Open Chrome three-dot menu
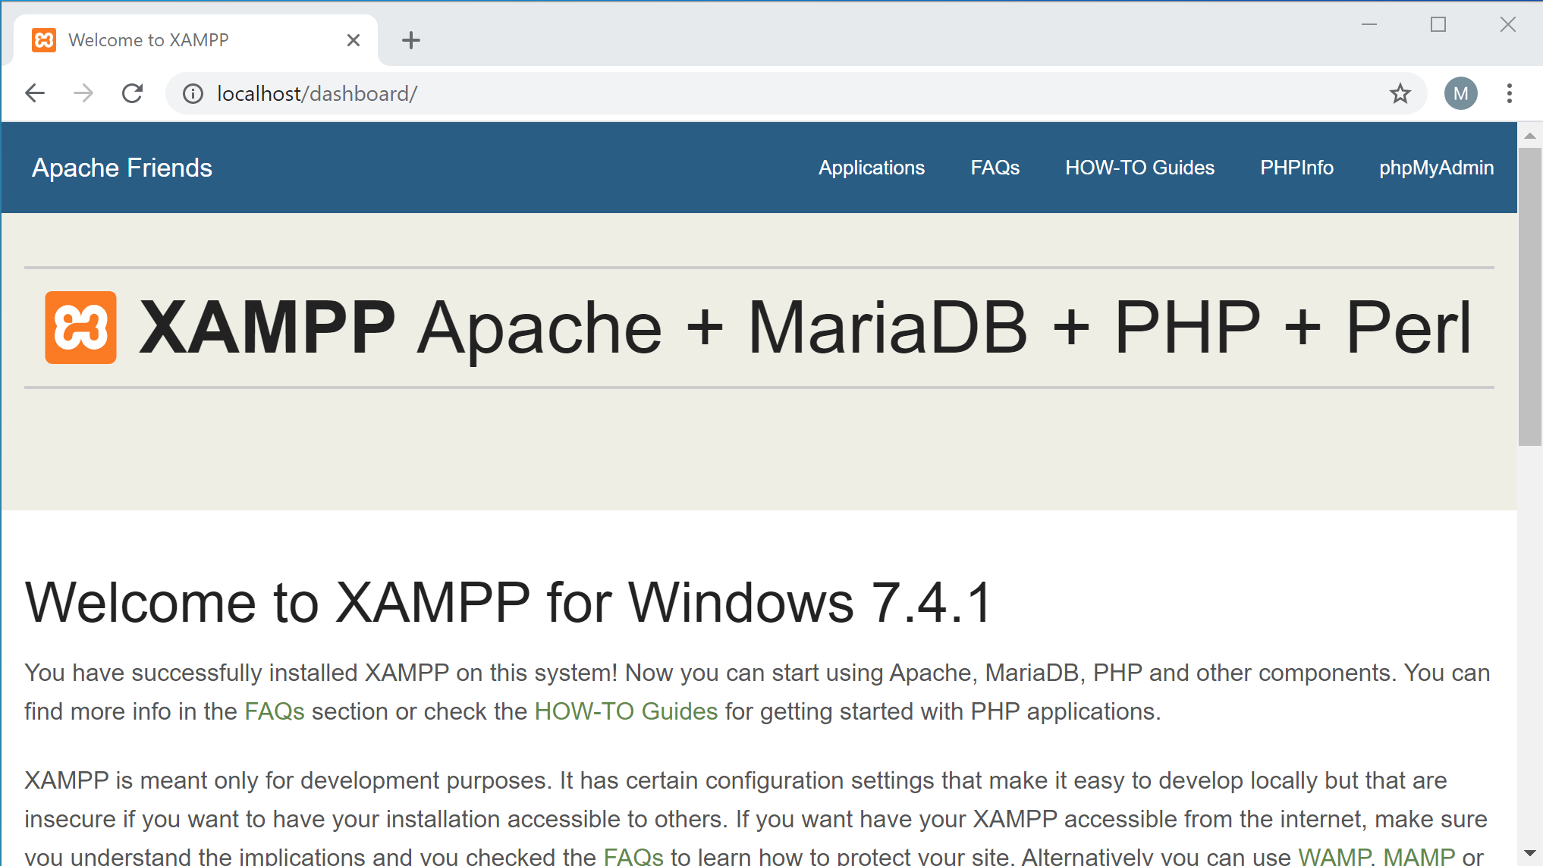1543x866 pixels. (1509, 93)
